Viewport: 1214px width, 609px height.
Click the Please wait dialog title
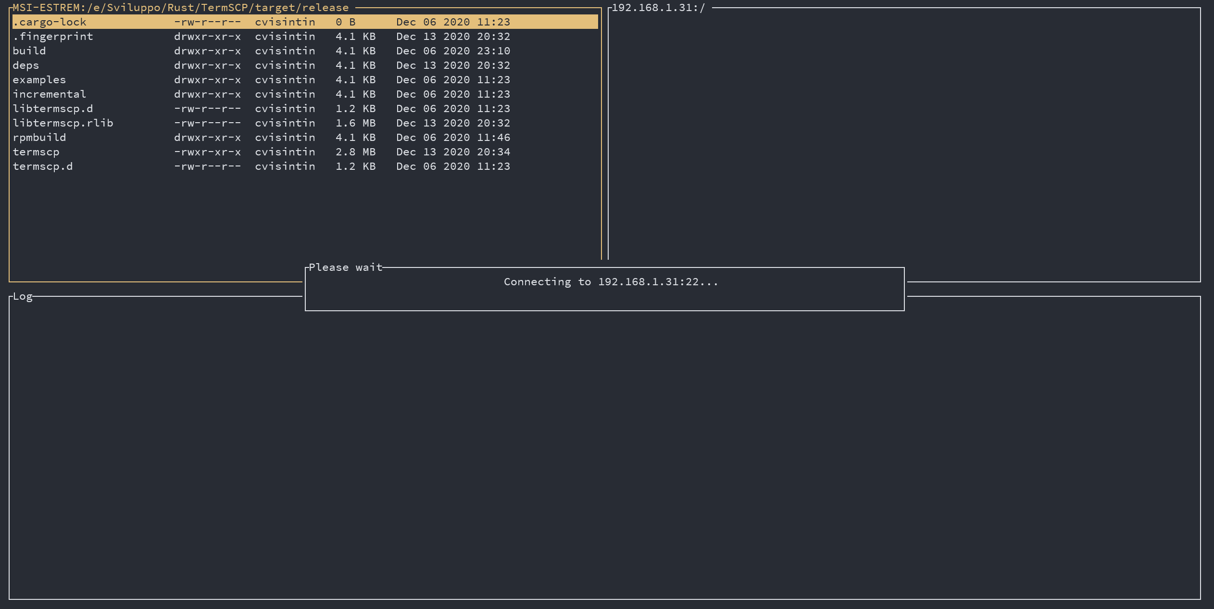(x=345, y=267)
